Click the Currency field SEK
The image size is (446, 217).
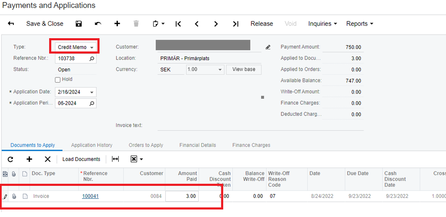tap(171, 70)
